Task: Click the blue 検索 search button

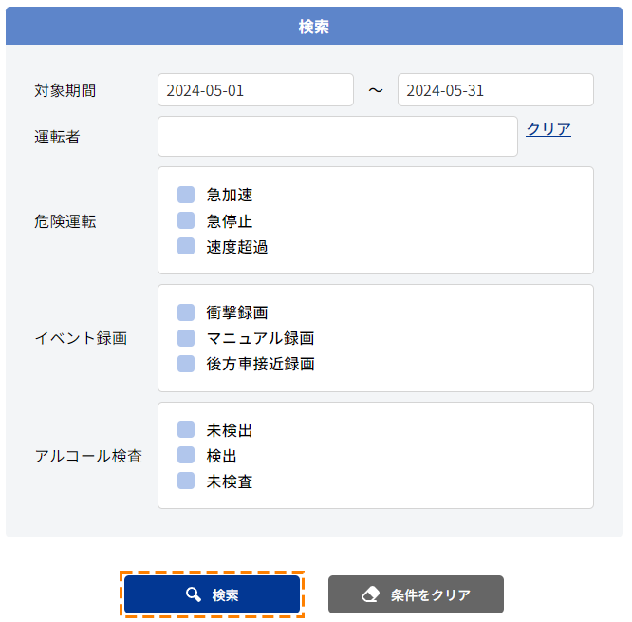Action: tap(212, 594)
